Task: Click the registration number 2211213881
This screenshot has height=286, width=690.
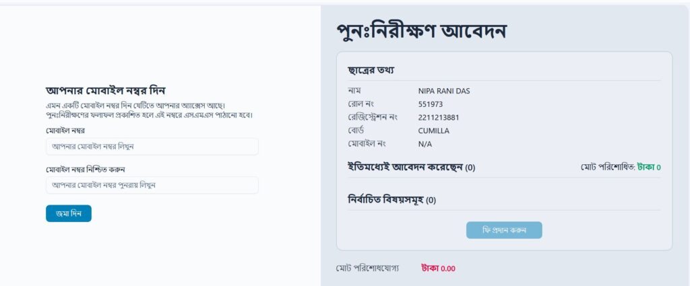Action: (438, 117)
